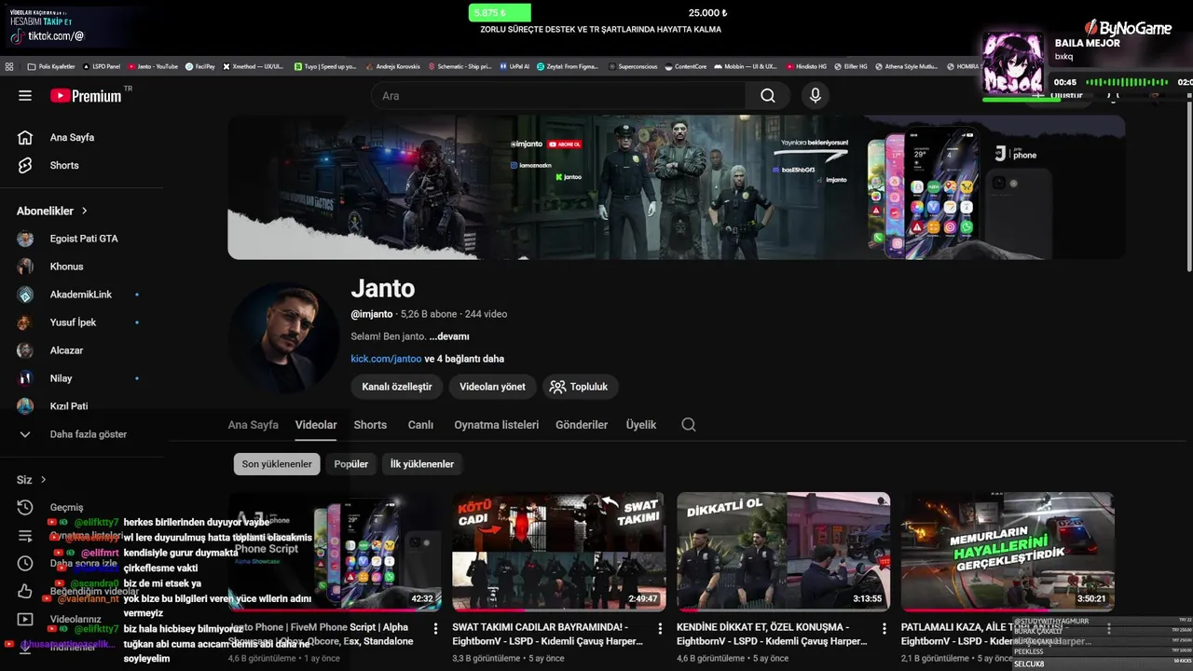Open more options for SWAT TAKIMI video

[660, 629]
